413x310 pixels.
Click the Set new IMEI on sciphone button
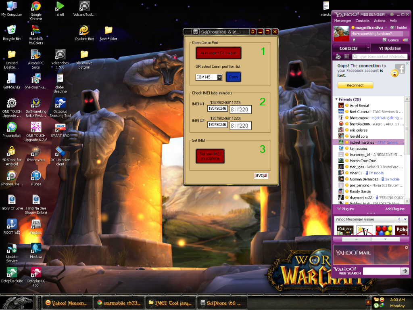coord(210,156)
